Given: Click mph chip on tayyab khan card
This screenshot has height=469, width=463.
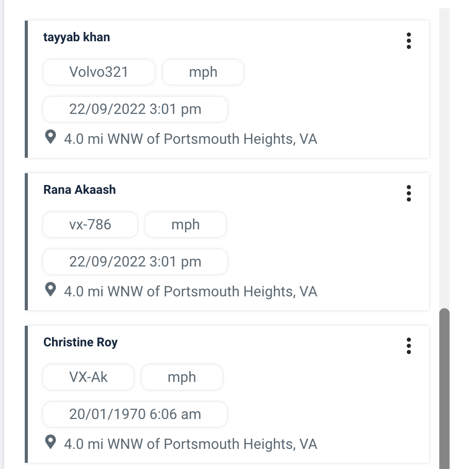Looking at the screenshot, I should (x=203, y=72).
